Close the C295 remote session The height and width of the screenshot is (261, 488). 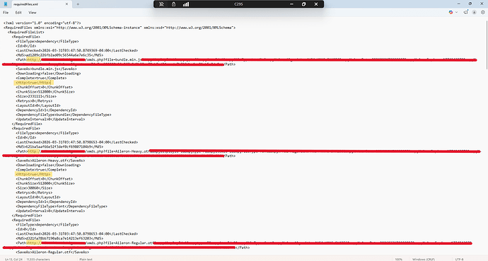click(x=316, y=4)
